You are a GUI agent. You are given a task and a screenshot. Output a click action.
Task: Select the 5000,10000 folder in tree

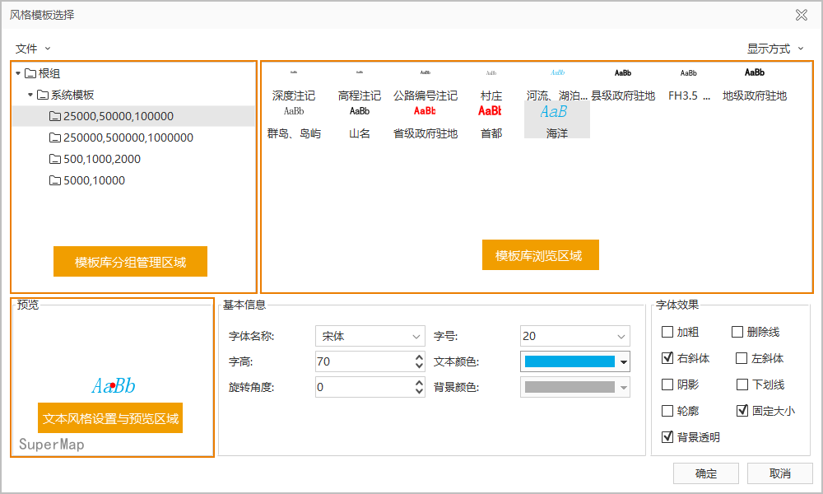94,180
